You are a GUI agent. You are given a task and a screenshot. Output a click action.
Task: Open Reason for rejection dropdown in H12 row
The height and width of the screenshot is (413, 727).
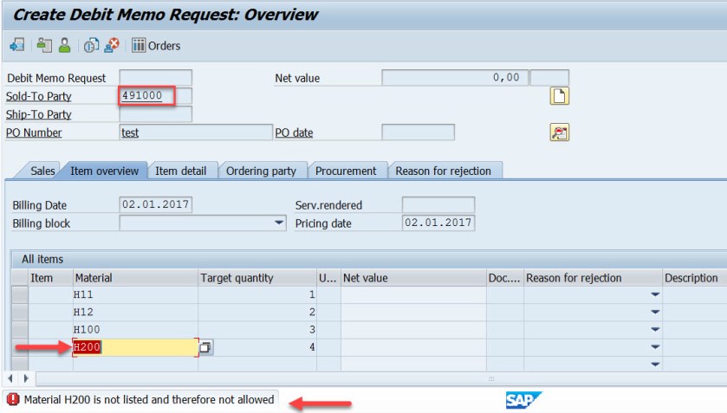(655, 312)
